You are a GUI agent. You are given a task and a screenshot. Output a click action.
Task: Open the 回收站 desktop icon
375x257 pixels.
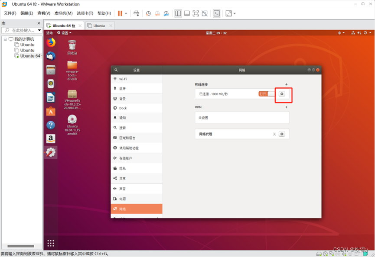(72, 47)
